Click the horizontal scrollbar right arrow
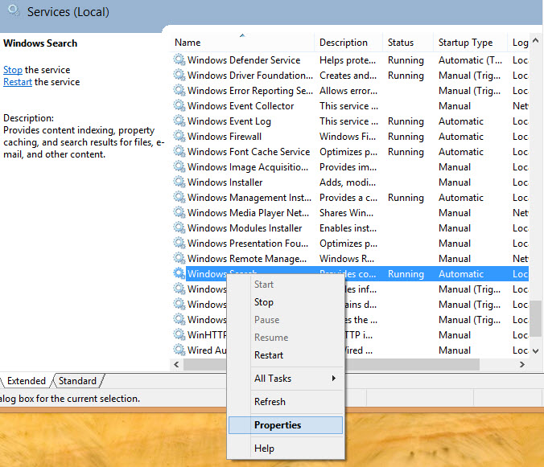Screen dimensions: 544x467 (521, 364)
